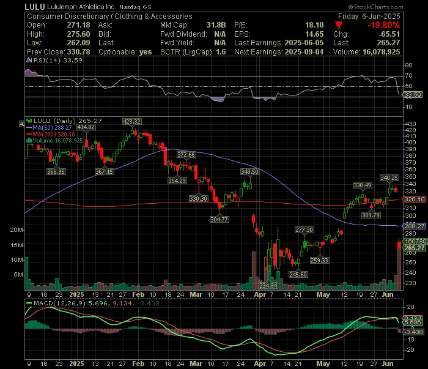Click the Friday 6-Jun-2025 date
This screenshot has height=369, width=428.
(x=369, y=17)
